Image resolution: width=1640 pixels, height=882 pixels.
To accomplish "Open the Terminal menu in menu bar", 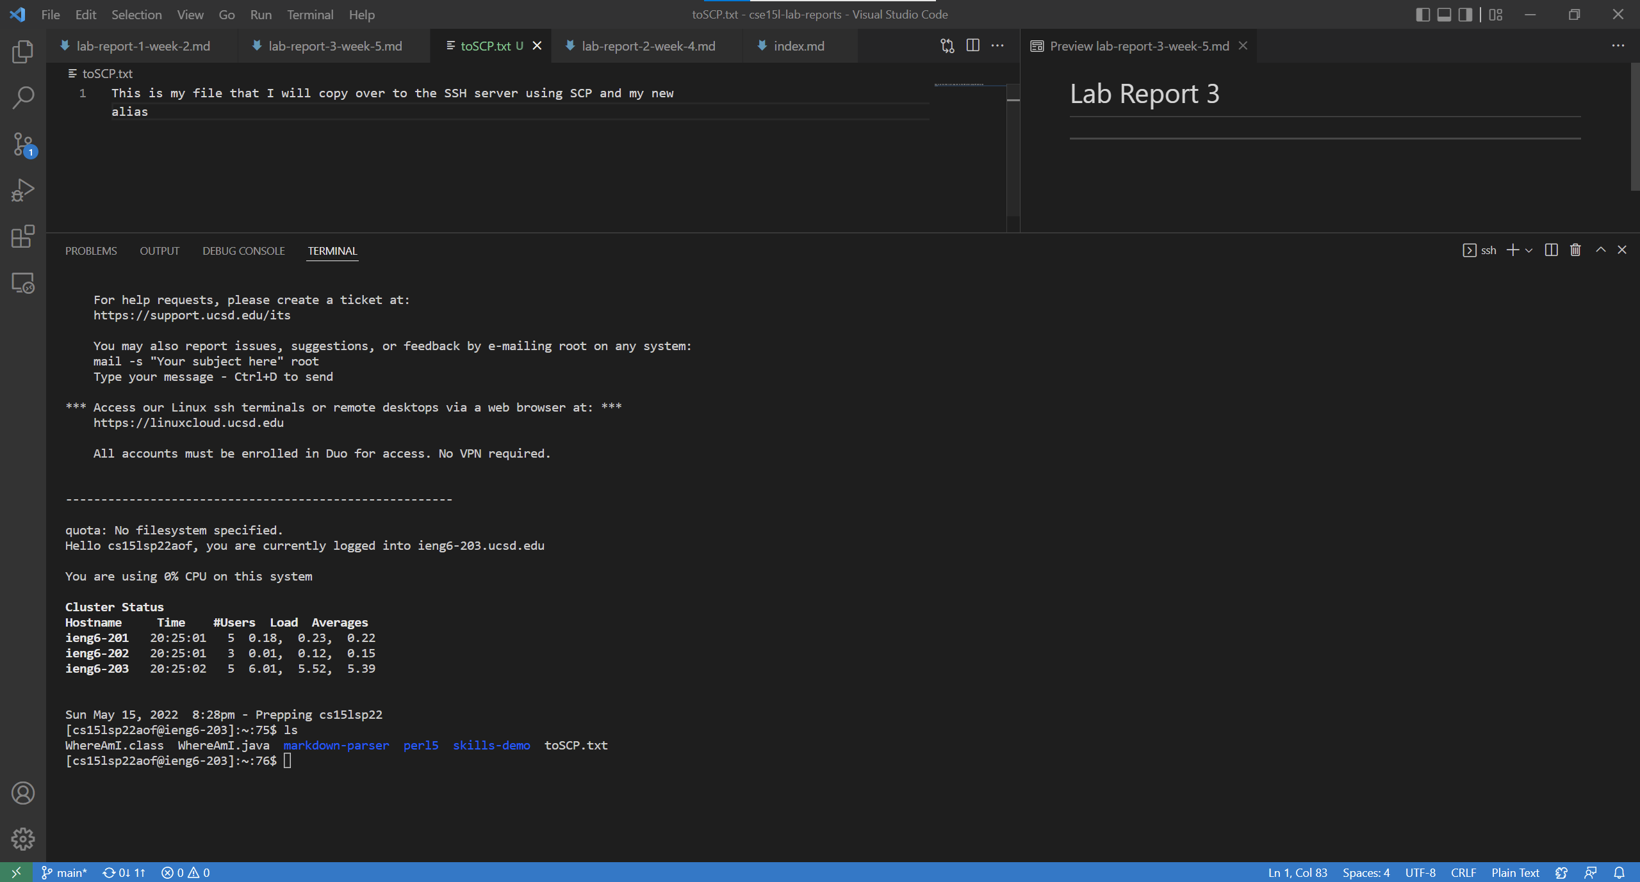I will click(x=309, y=14).
